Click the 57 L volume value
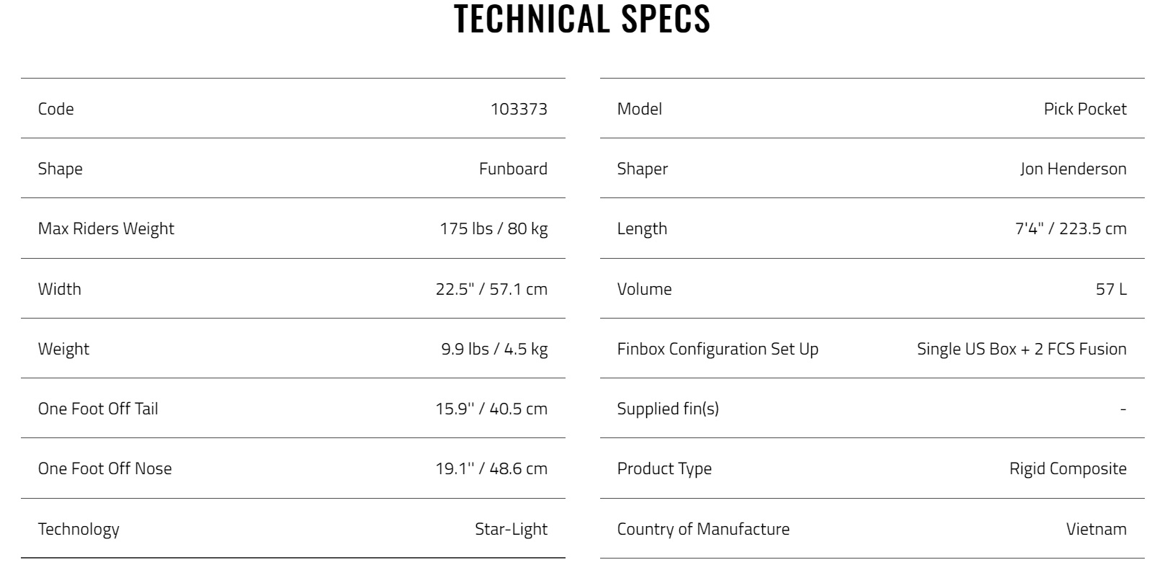Screen dimensions: 1170x565 pyautogui.click(x=1111, y=289)
